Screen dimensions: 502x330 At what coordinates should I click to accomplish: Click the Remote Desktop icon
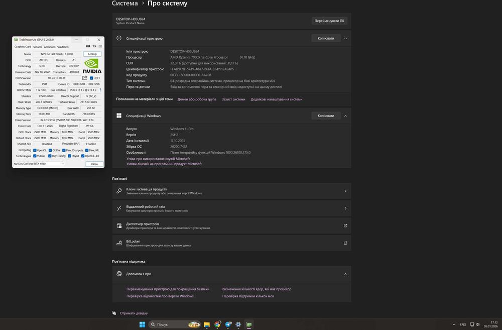pos(119,208)
